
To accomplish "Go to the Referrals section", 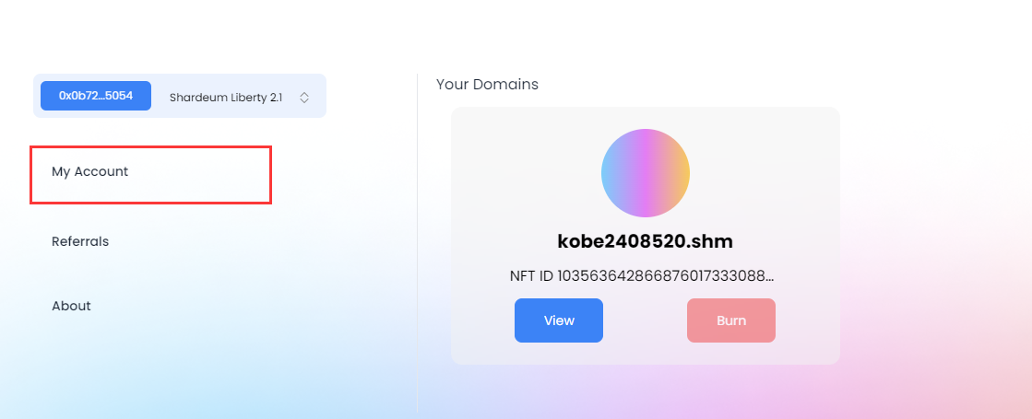I will coord(80,241).
